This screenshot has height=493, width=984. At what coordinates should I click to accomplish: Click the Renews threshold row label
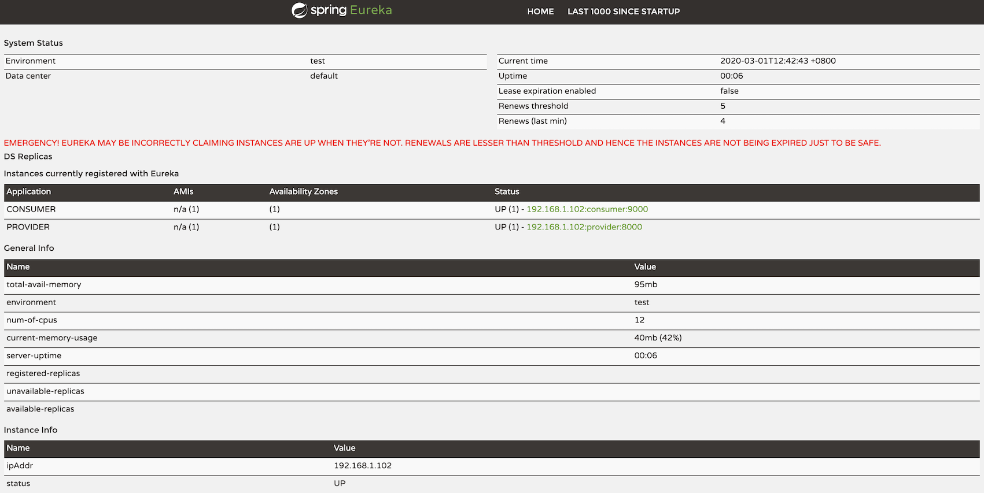[x=533, y=106]
